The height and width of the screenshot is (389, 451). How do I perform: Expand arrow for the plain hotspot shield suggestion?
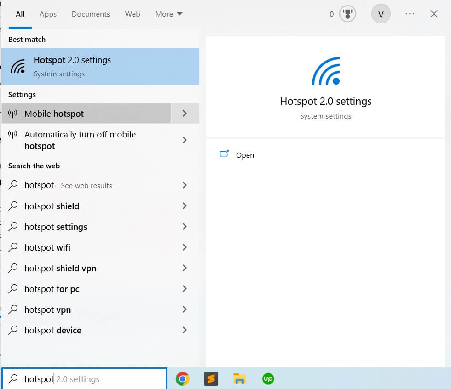[185, 206]
